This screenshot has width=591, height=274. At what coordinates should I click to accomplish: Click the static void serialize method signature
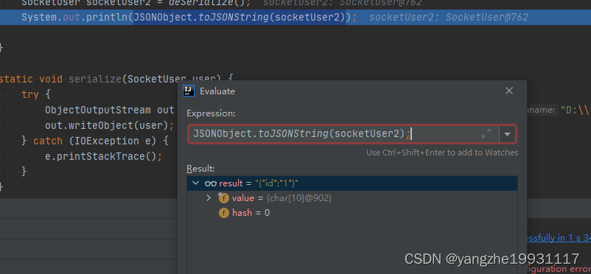tap(116, 80)
